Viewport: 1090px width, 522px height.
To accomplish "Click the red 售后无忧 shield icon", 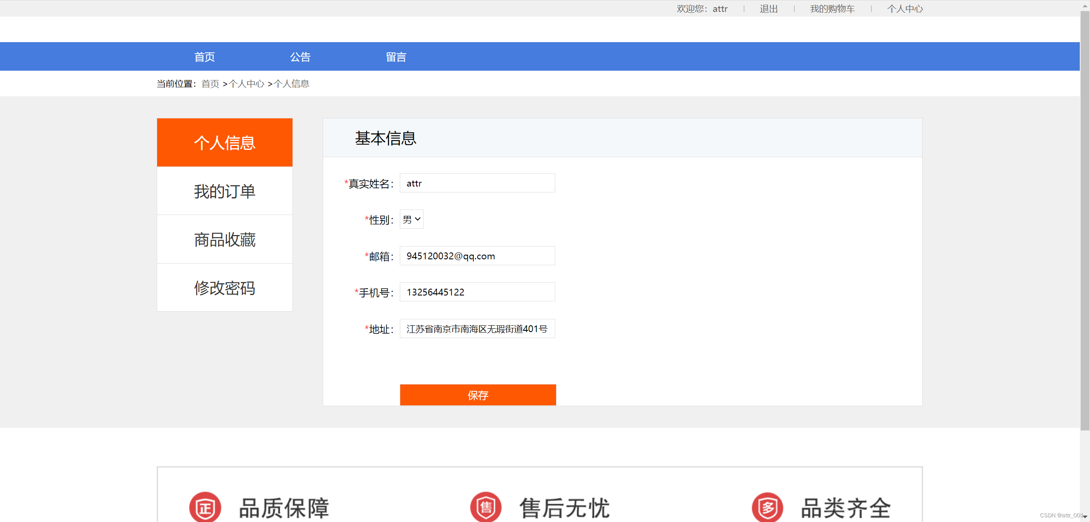I will [x=486, y=507].
